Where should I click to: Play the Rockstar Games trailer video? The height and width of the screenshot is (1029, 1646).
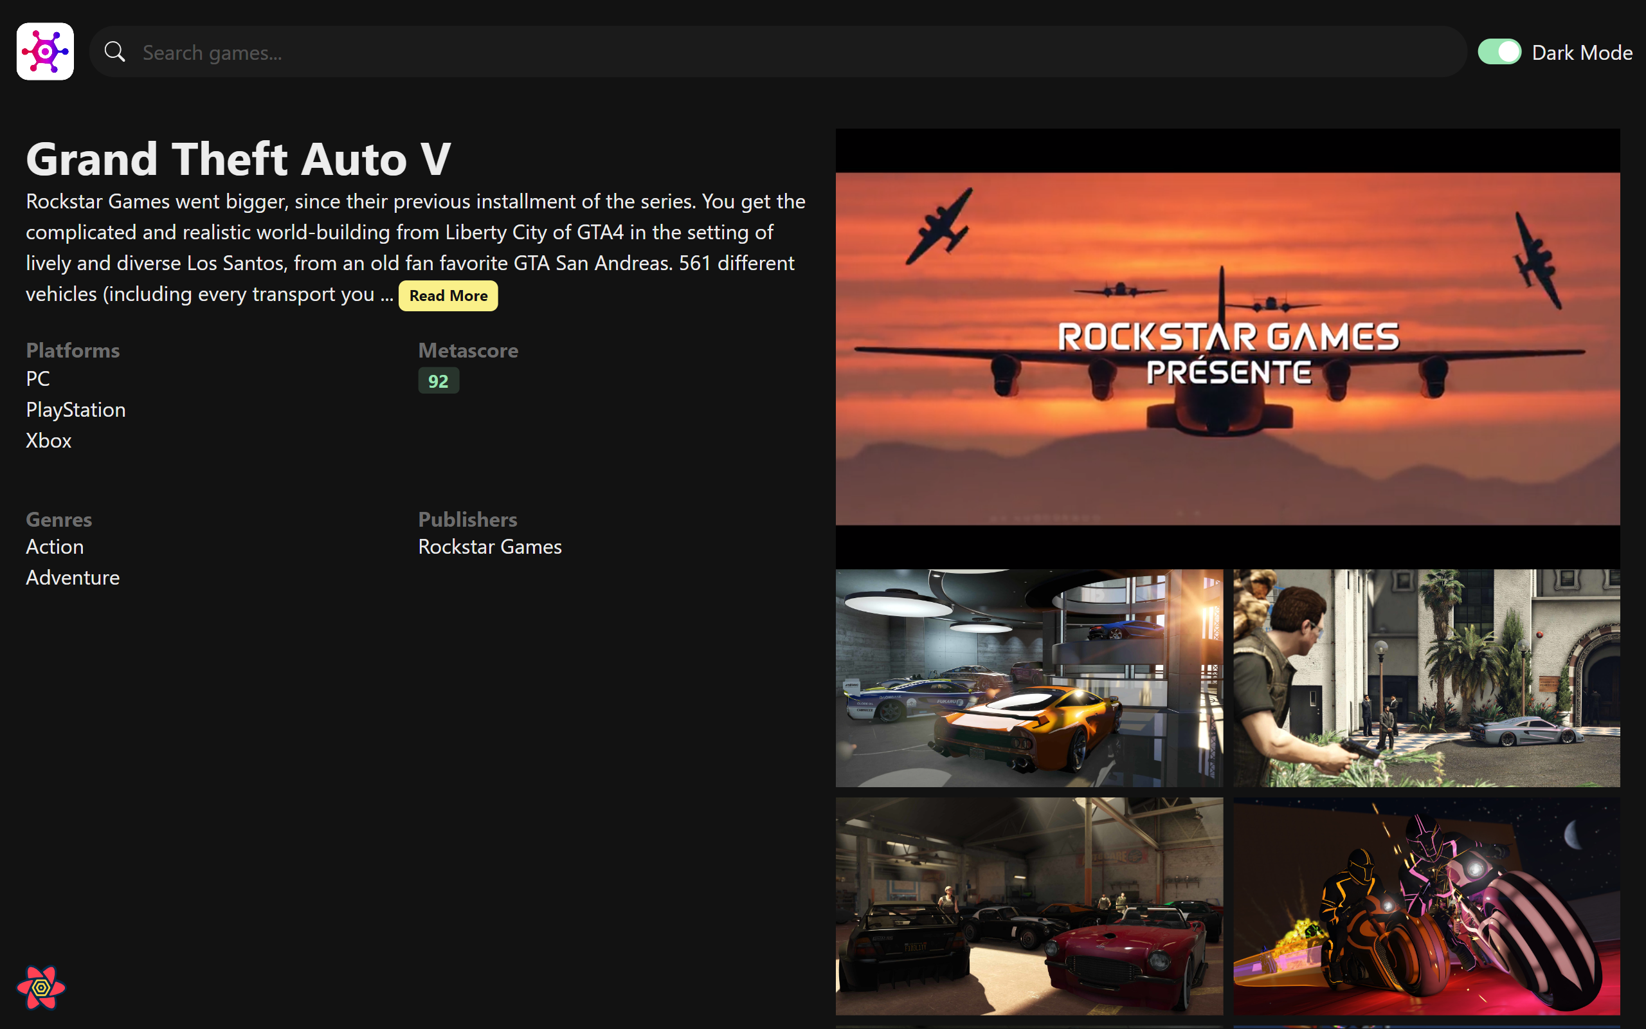click(1227, 349)
